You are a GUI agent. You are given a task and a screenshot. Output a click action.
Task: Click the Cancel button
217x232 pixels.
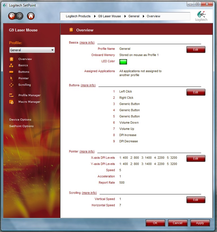point(178,223)
